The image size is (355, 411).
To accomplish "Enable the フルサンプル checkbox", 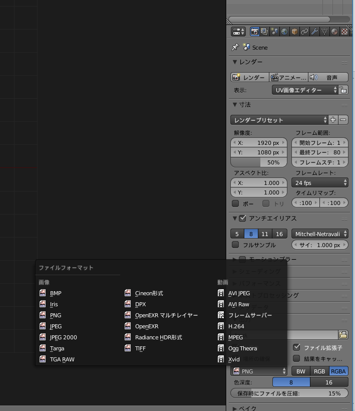I will tap(235, 245).
